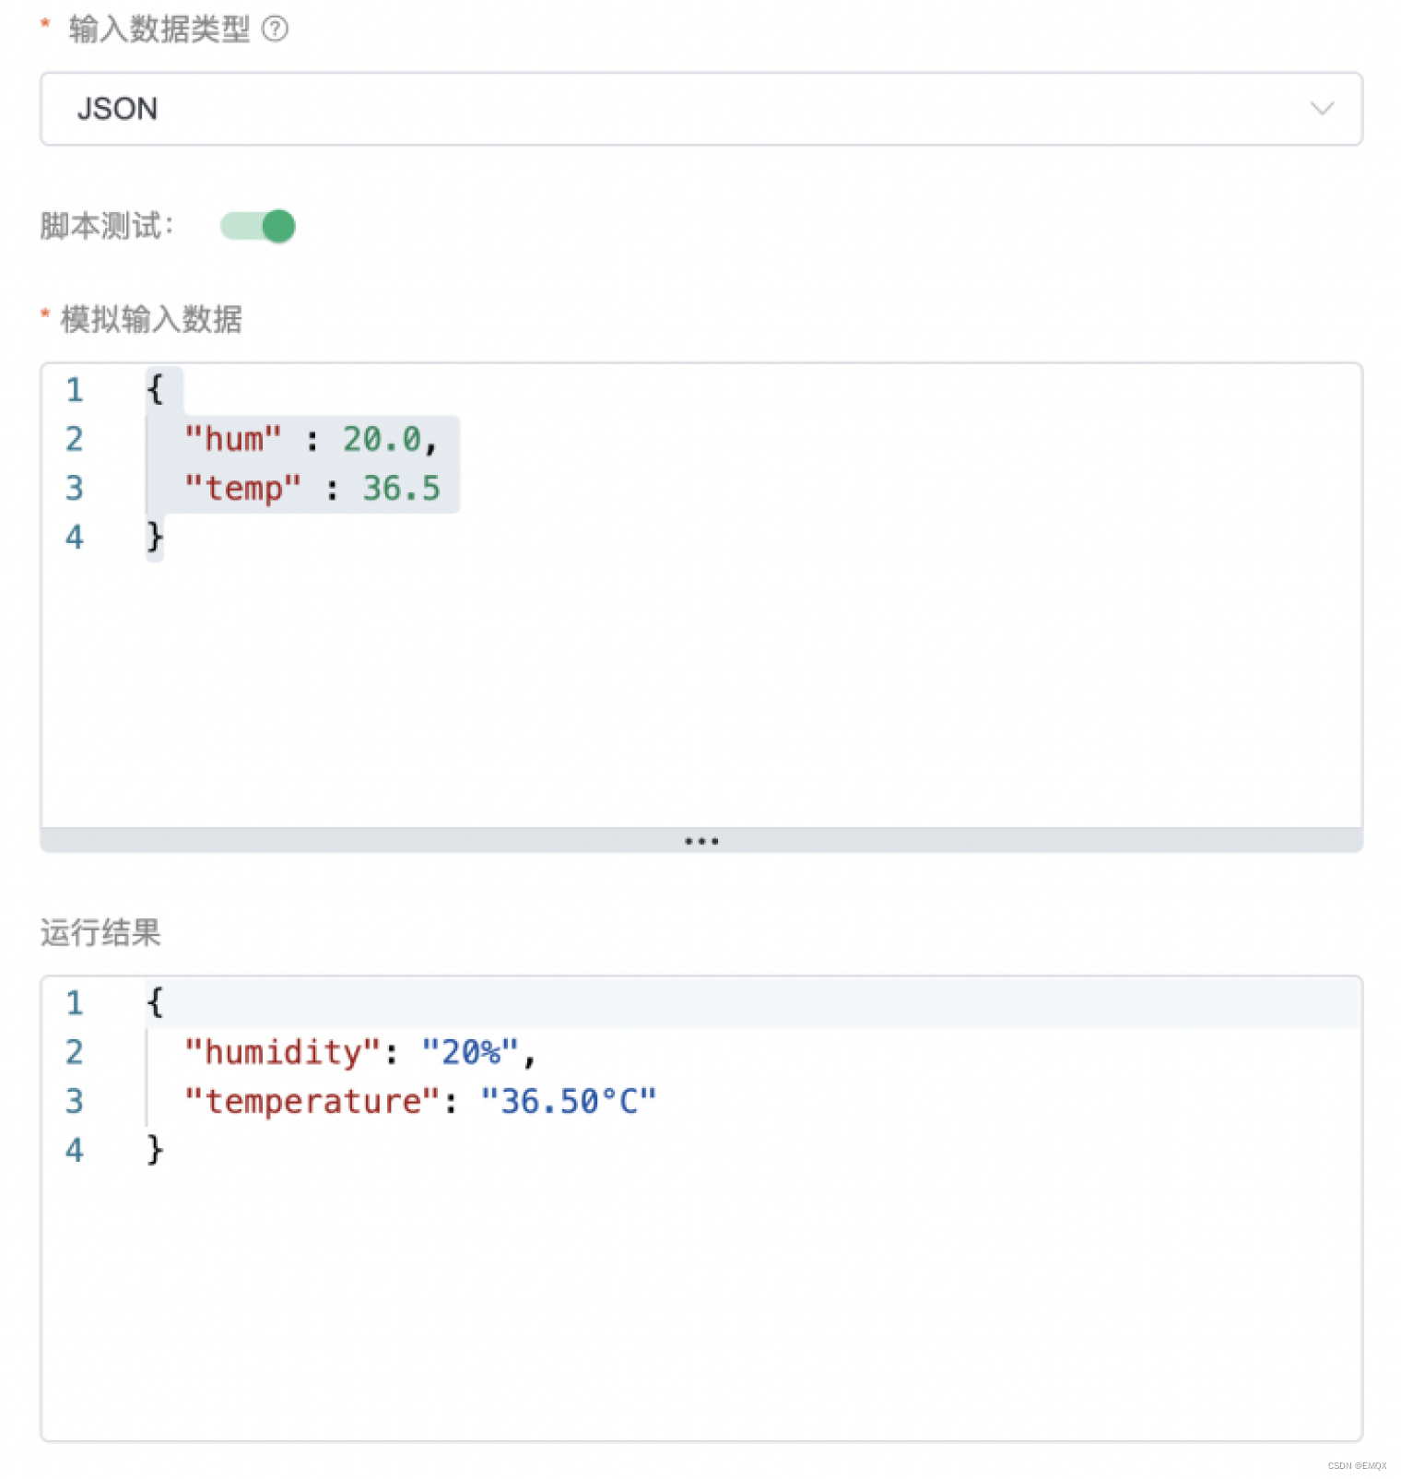Screen dimensions: 1401x1479
Task: Open the JSON input data type dropdown
Action: click(700, 109)
